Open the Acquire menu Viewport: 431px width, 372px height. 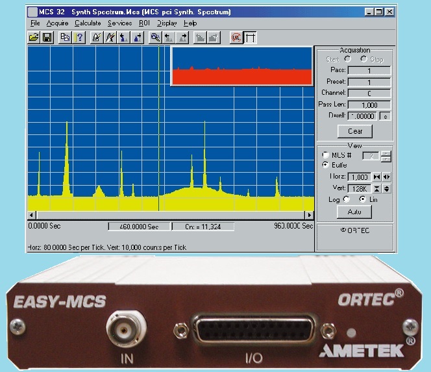coord(57,23)
